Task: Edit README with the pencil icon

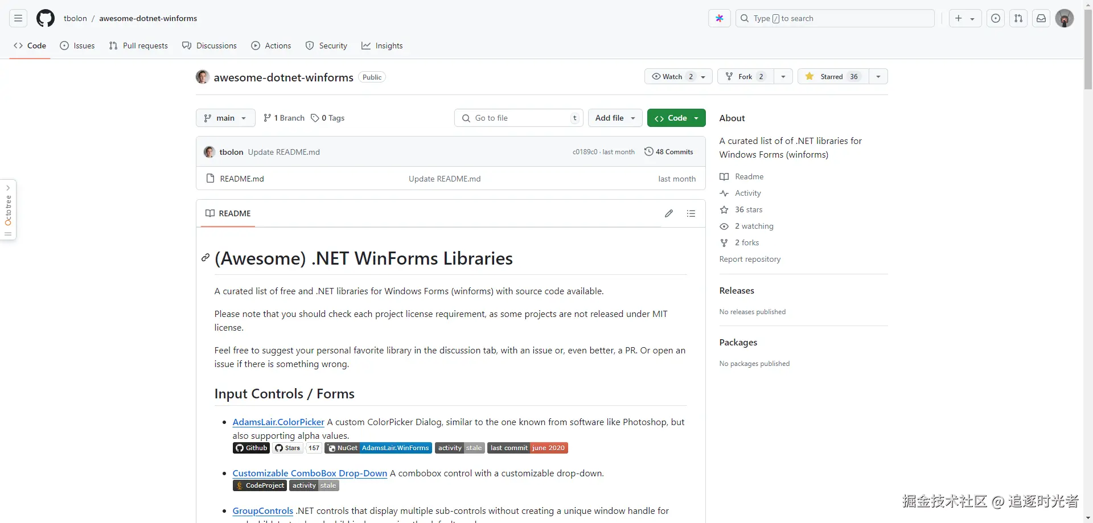Action: point(669,213)
